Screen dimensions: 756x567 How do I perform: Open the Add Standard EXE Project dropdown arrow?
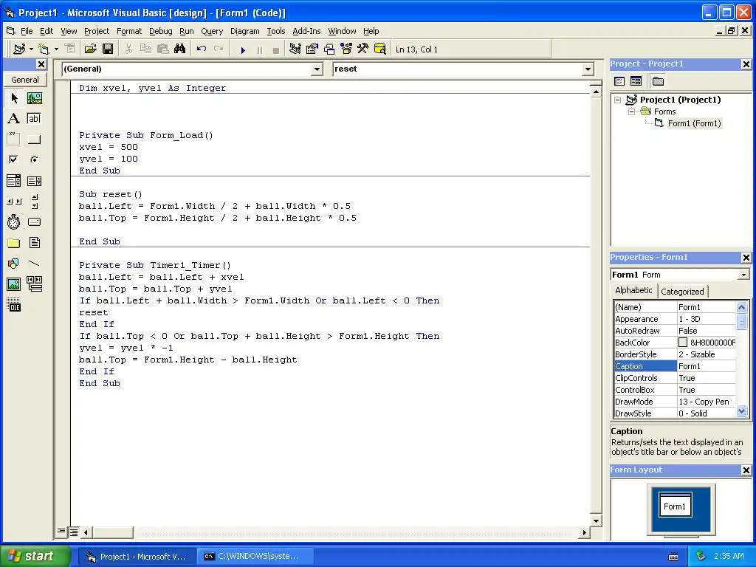tap(31, 49)
